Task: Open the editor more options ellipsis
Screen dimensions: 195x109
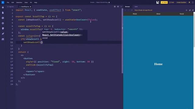Action: click(x=121, y=7)
